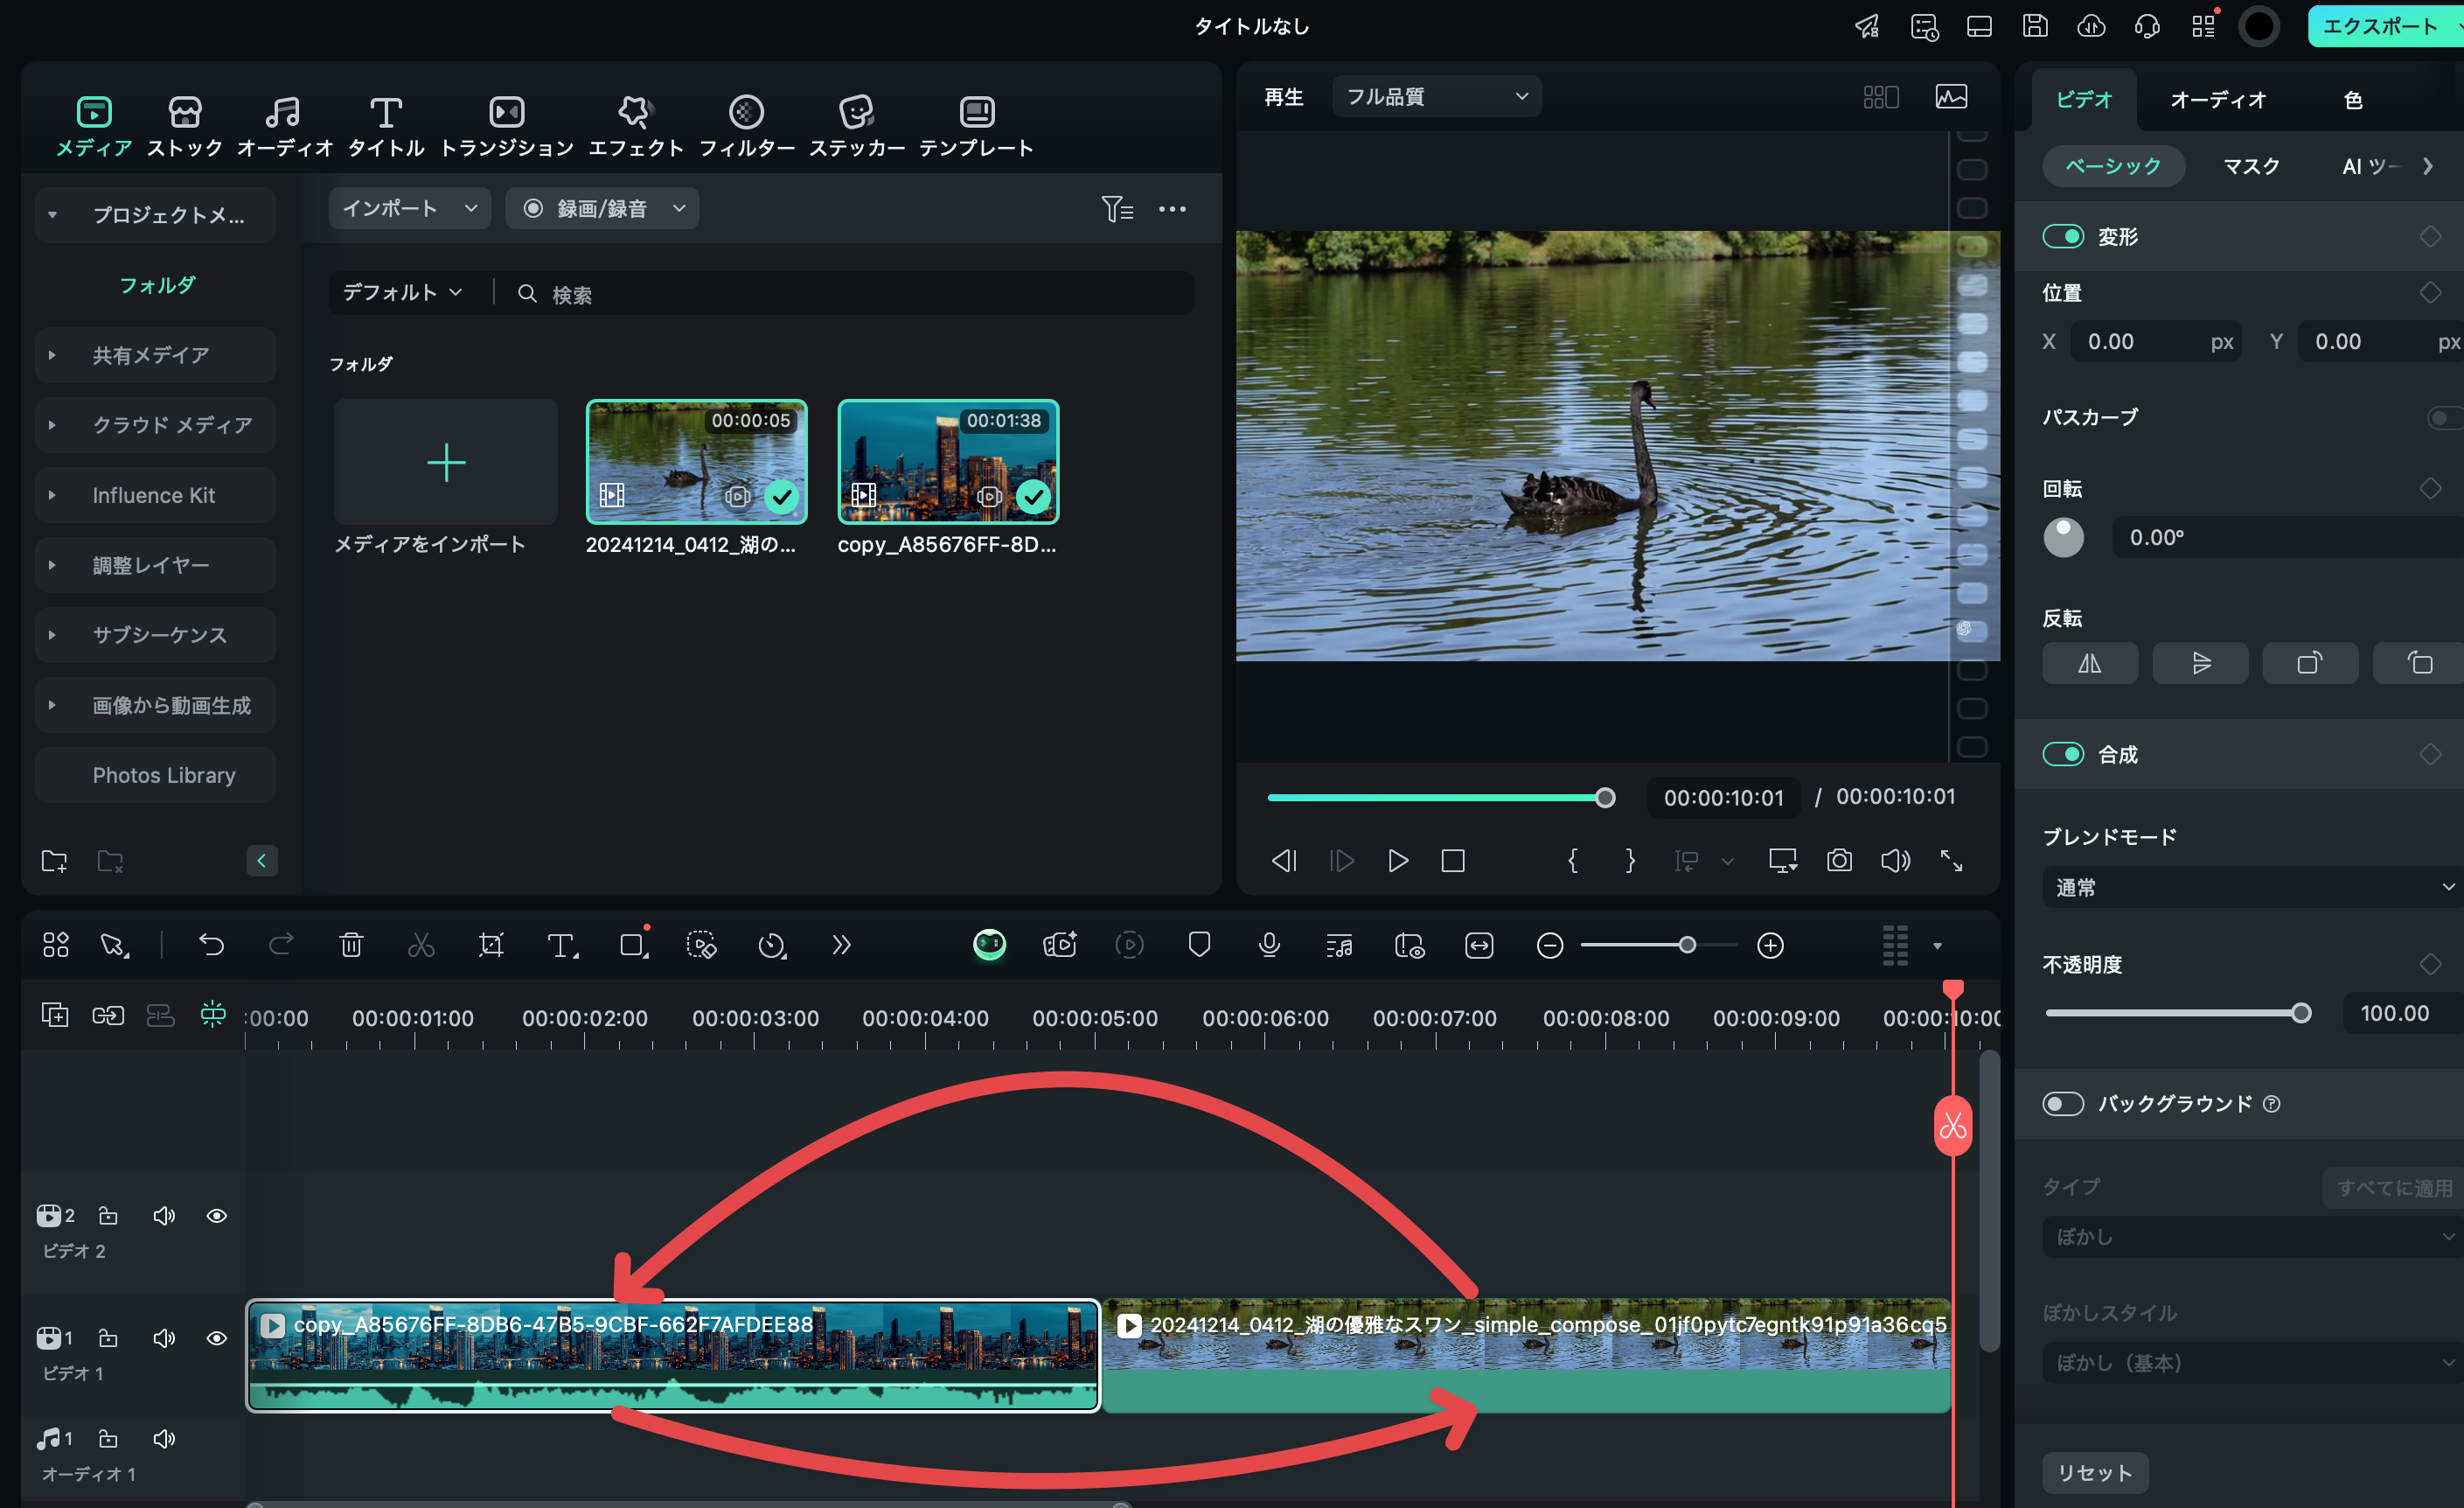Image resolution: width=2464 pixels, height=1508 pixels.
Task: Open the オーディオ library tab
Action: point(284,126)
